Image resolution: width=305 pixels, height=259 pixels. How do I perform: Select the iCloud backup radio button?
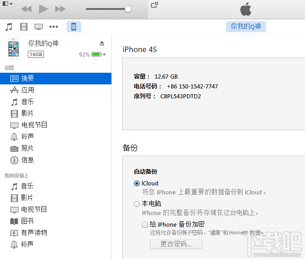[x=137, y=183]
